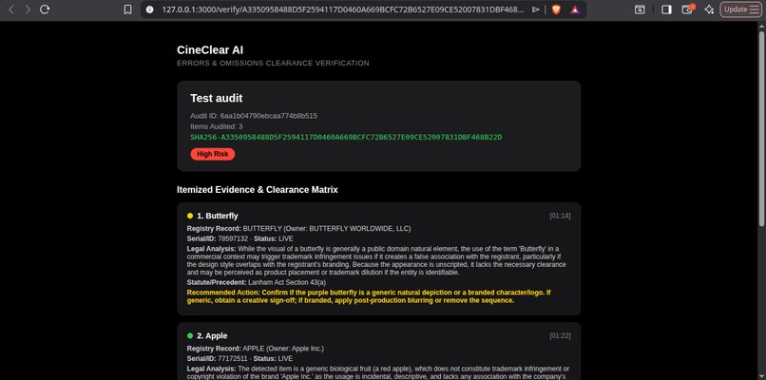Viewport: 766px width, 380px height.
Task: Click the Butterfly Legal Analysis paragraph
Action: (x=376, y=260)
